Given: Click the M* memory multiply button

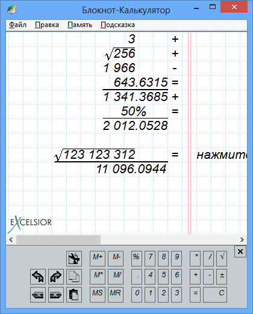Looking at the screenshot, I should pyautogui.click(x=98, y=277).
